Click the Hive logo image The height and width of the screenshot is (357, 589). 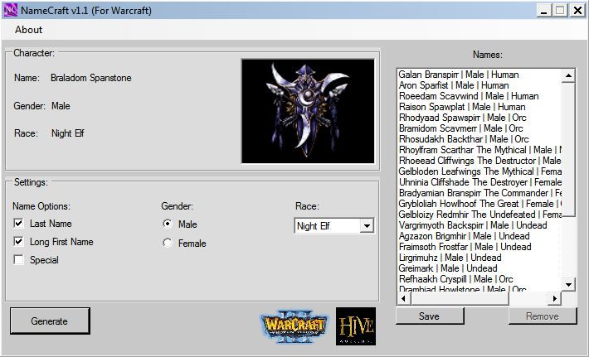pyautogui.click(x=356, y=326)
